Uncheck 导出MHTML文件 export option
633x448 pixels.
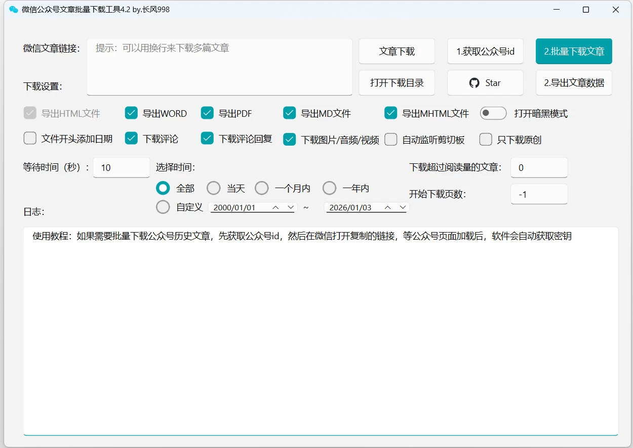point(390,113)
